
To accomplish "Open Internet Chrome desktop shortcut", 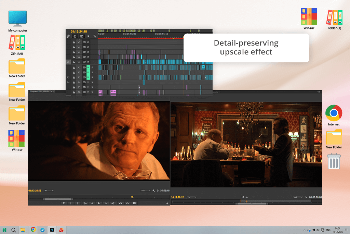I will tap(334, 115).
